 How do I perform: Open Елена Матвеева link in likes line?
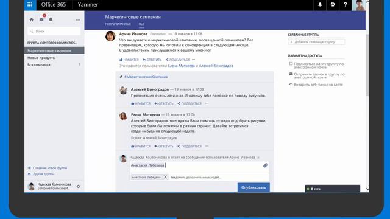click(x=182, y=66)
